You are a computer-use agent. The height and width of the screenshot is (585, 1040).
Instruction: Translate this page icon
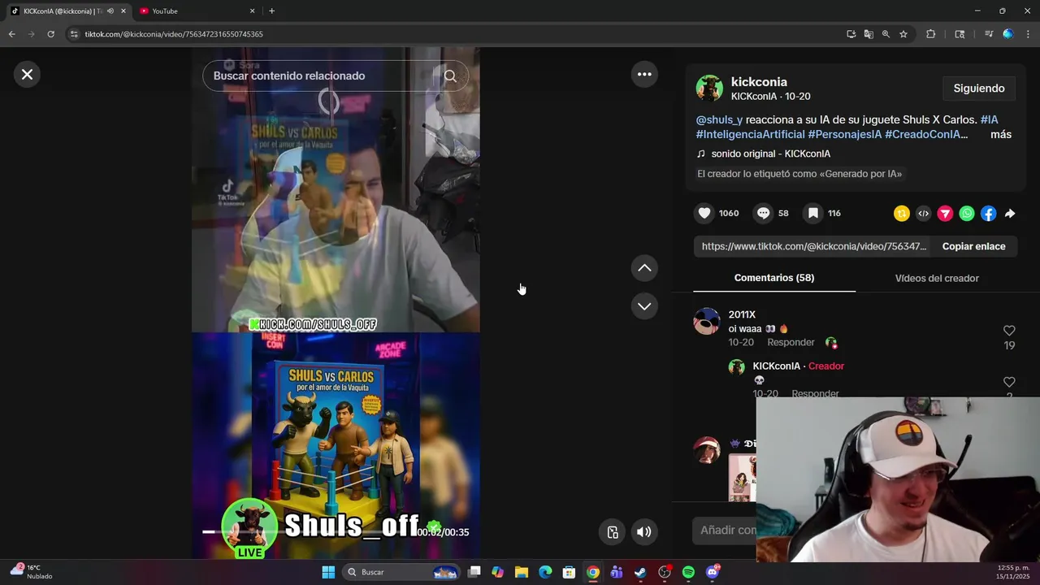point(869,34)
